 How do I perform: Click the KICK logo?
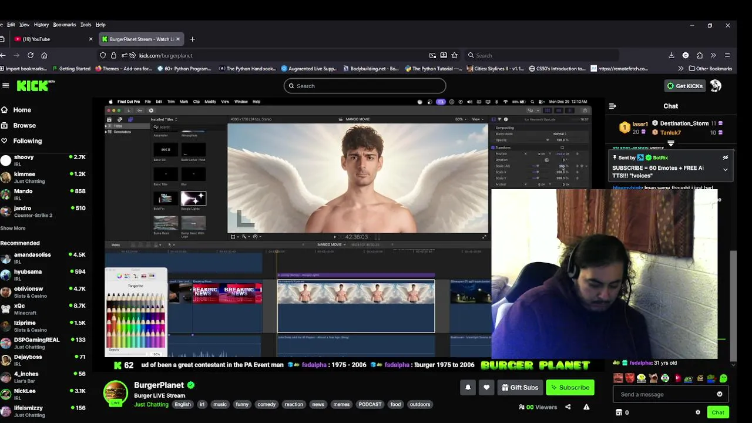pyautogui.click(x=35, y=86)
